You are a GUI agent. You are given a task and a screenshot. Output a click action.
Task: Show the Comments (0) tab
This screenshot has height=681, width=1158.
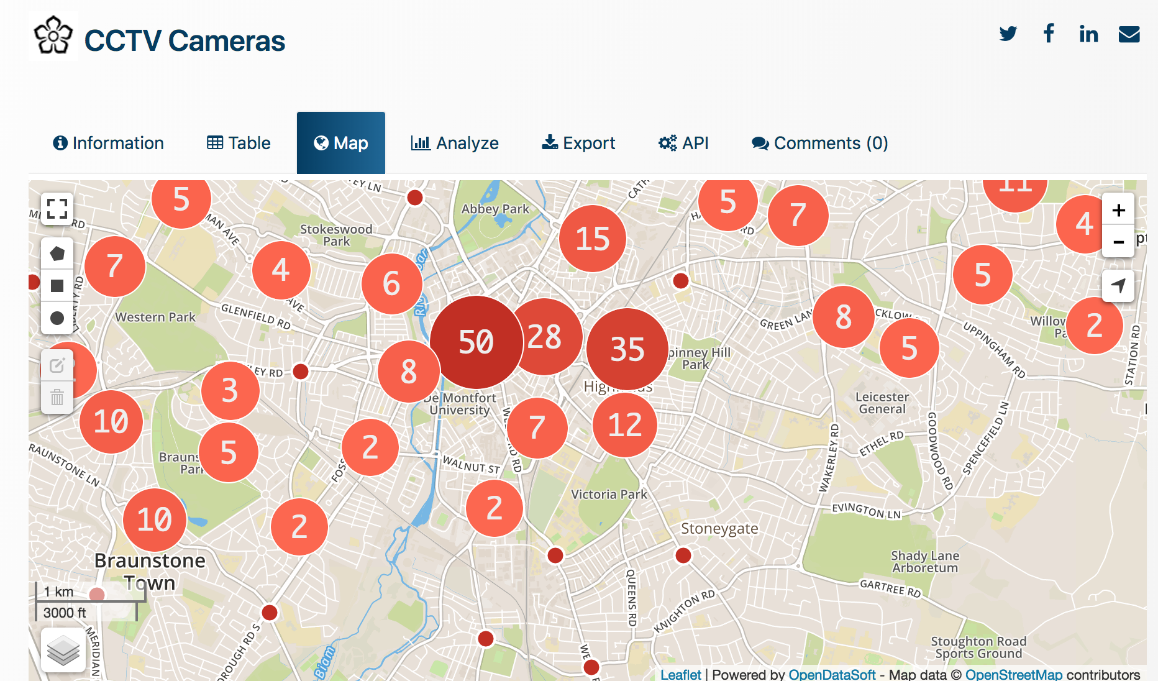coord(820,143)
